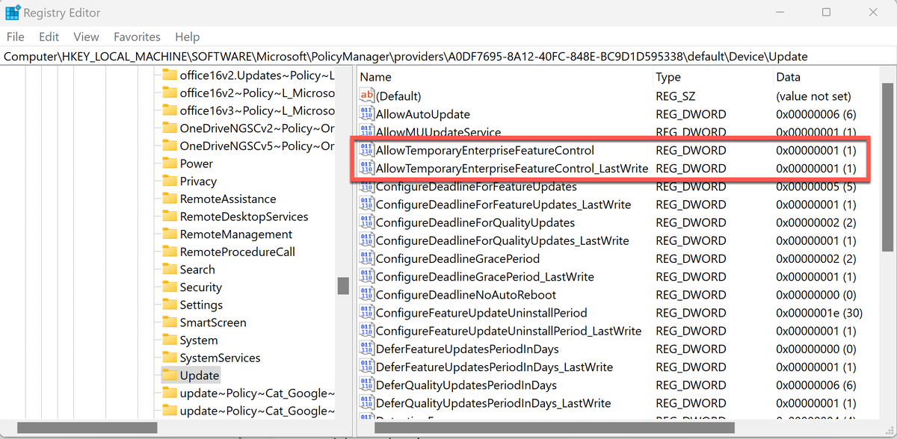The height and width of the screenshot is (439, 897).
Task: Select the SystemServices key in the tree
Action: pos(220,358)
